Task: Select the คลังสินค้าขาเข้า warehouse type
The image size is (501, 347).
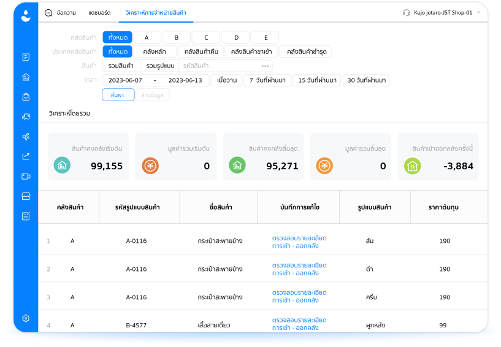Action: 251,51
